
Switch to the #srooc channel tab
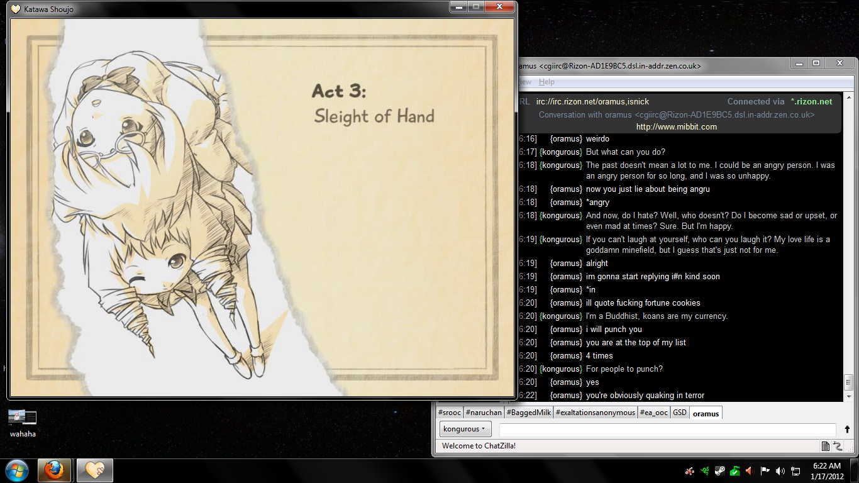coord(450,413)
